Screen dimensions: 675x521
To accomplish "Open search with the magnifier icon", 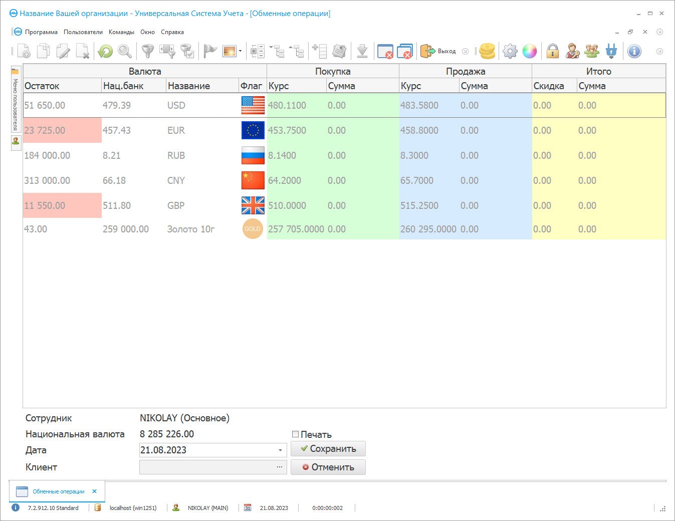I will [124, 51].
